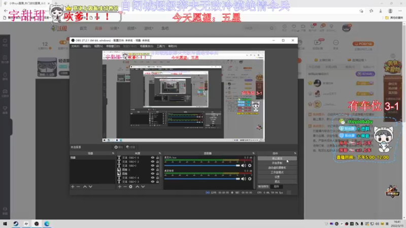Click the 属性 button above the docks
The width and height of the screenshot is (406, 228).
(119, 147)
